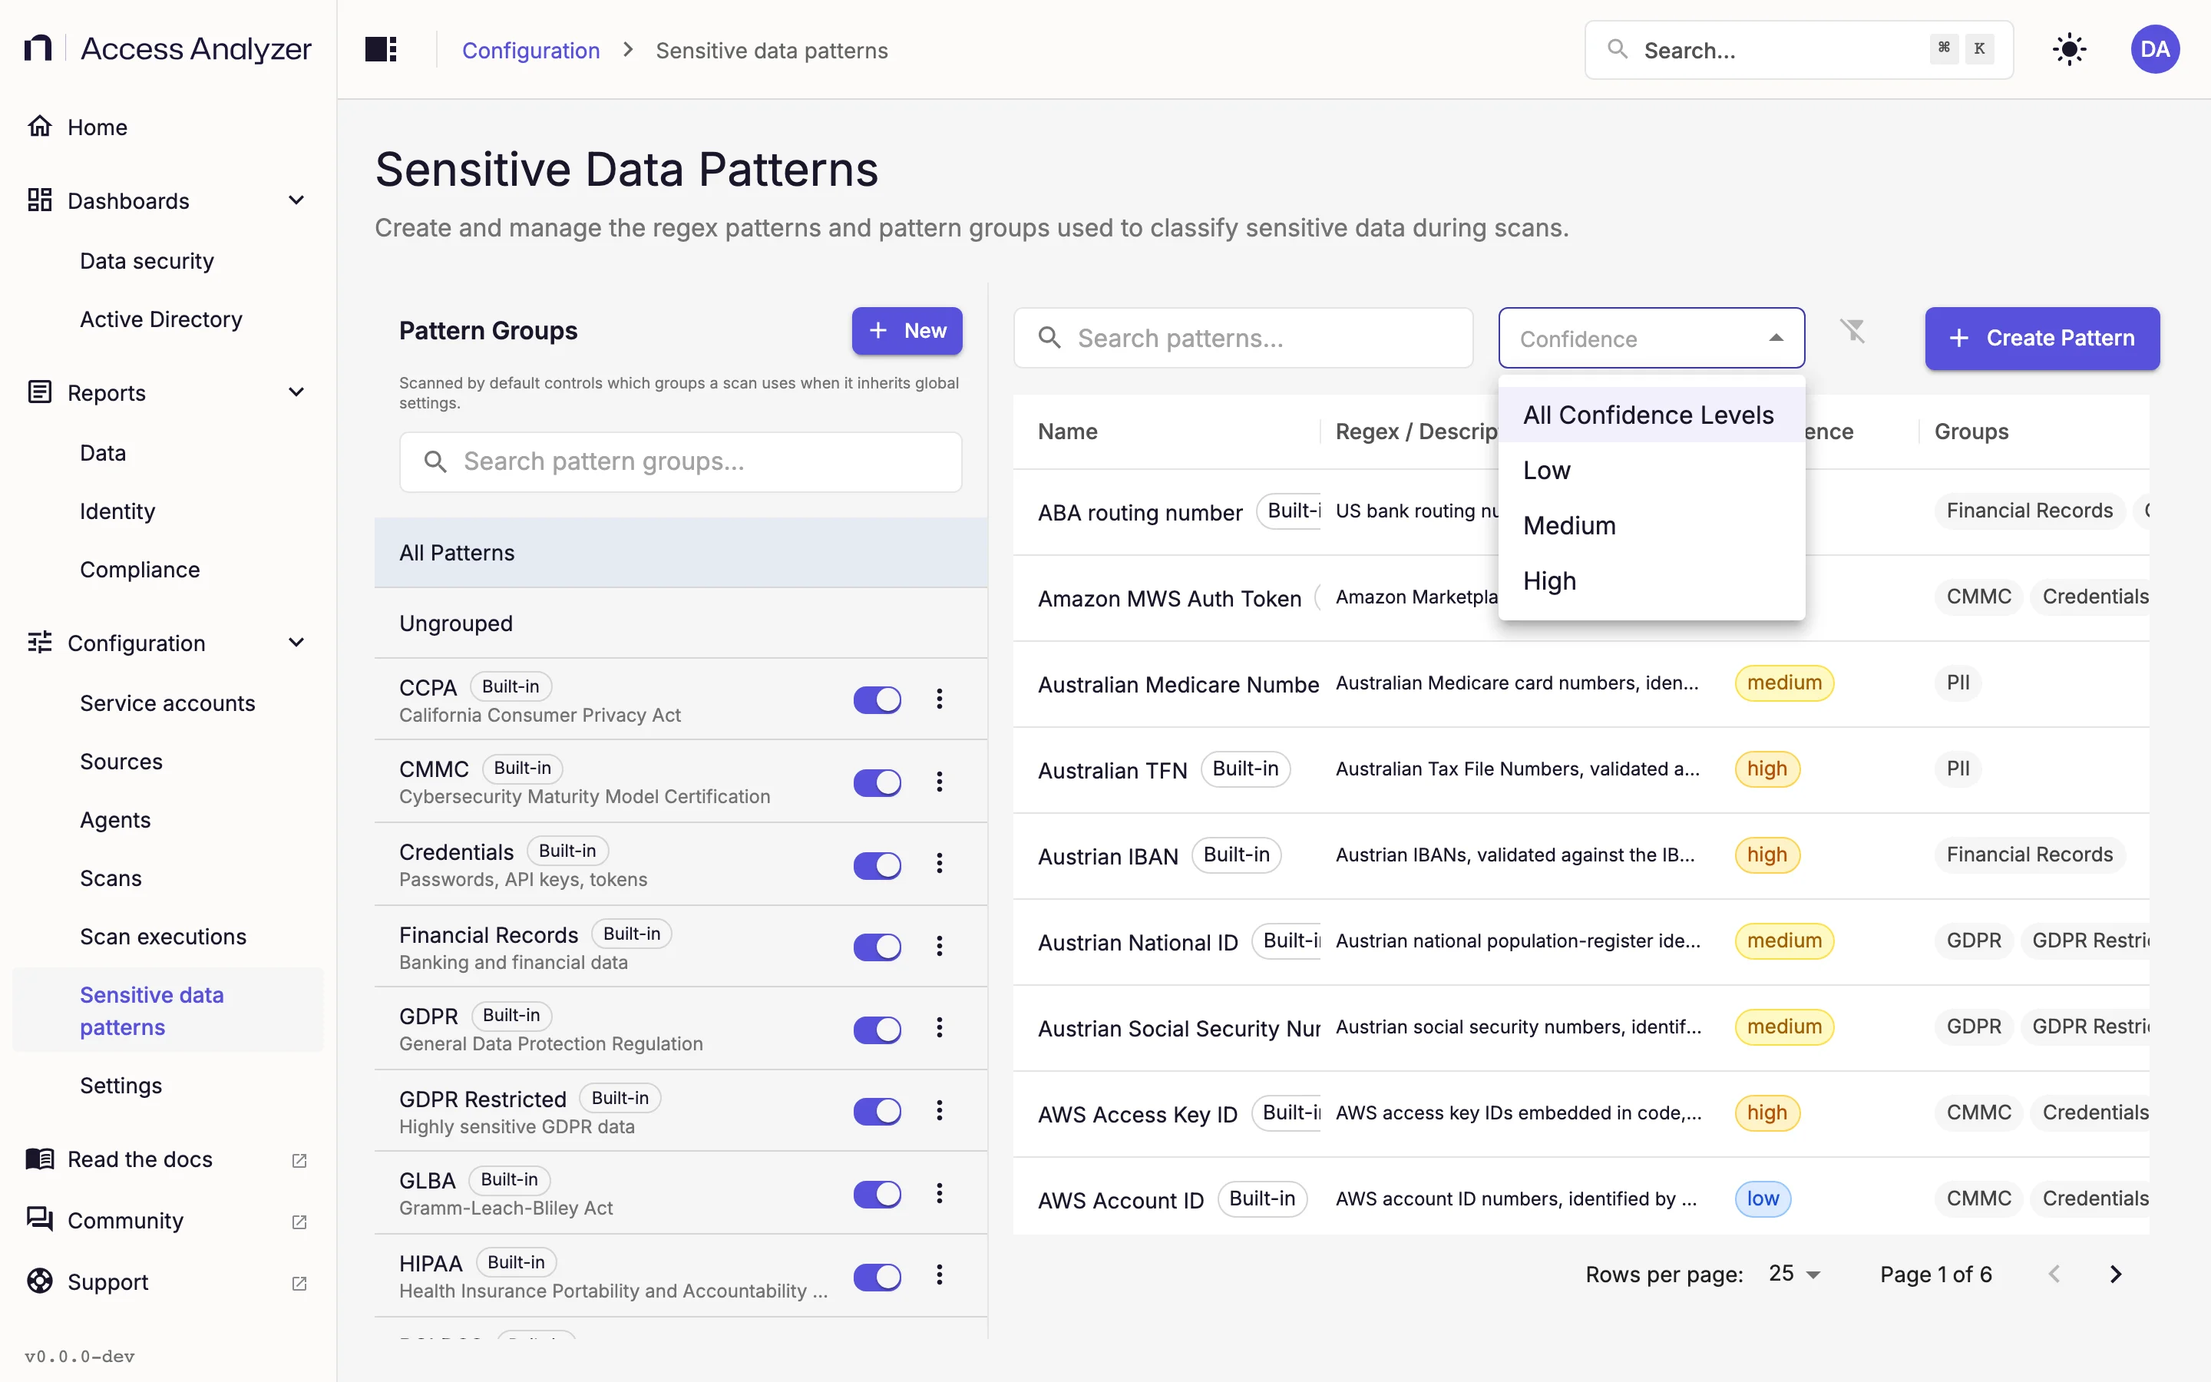This screenshot has width=2211, height=1382.
Task: Open the GDPR Restricted three-dot menu
Action: pyautogui.click(x=939, y=1110)
